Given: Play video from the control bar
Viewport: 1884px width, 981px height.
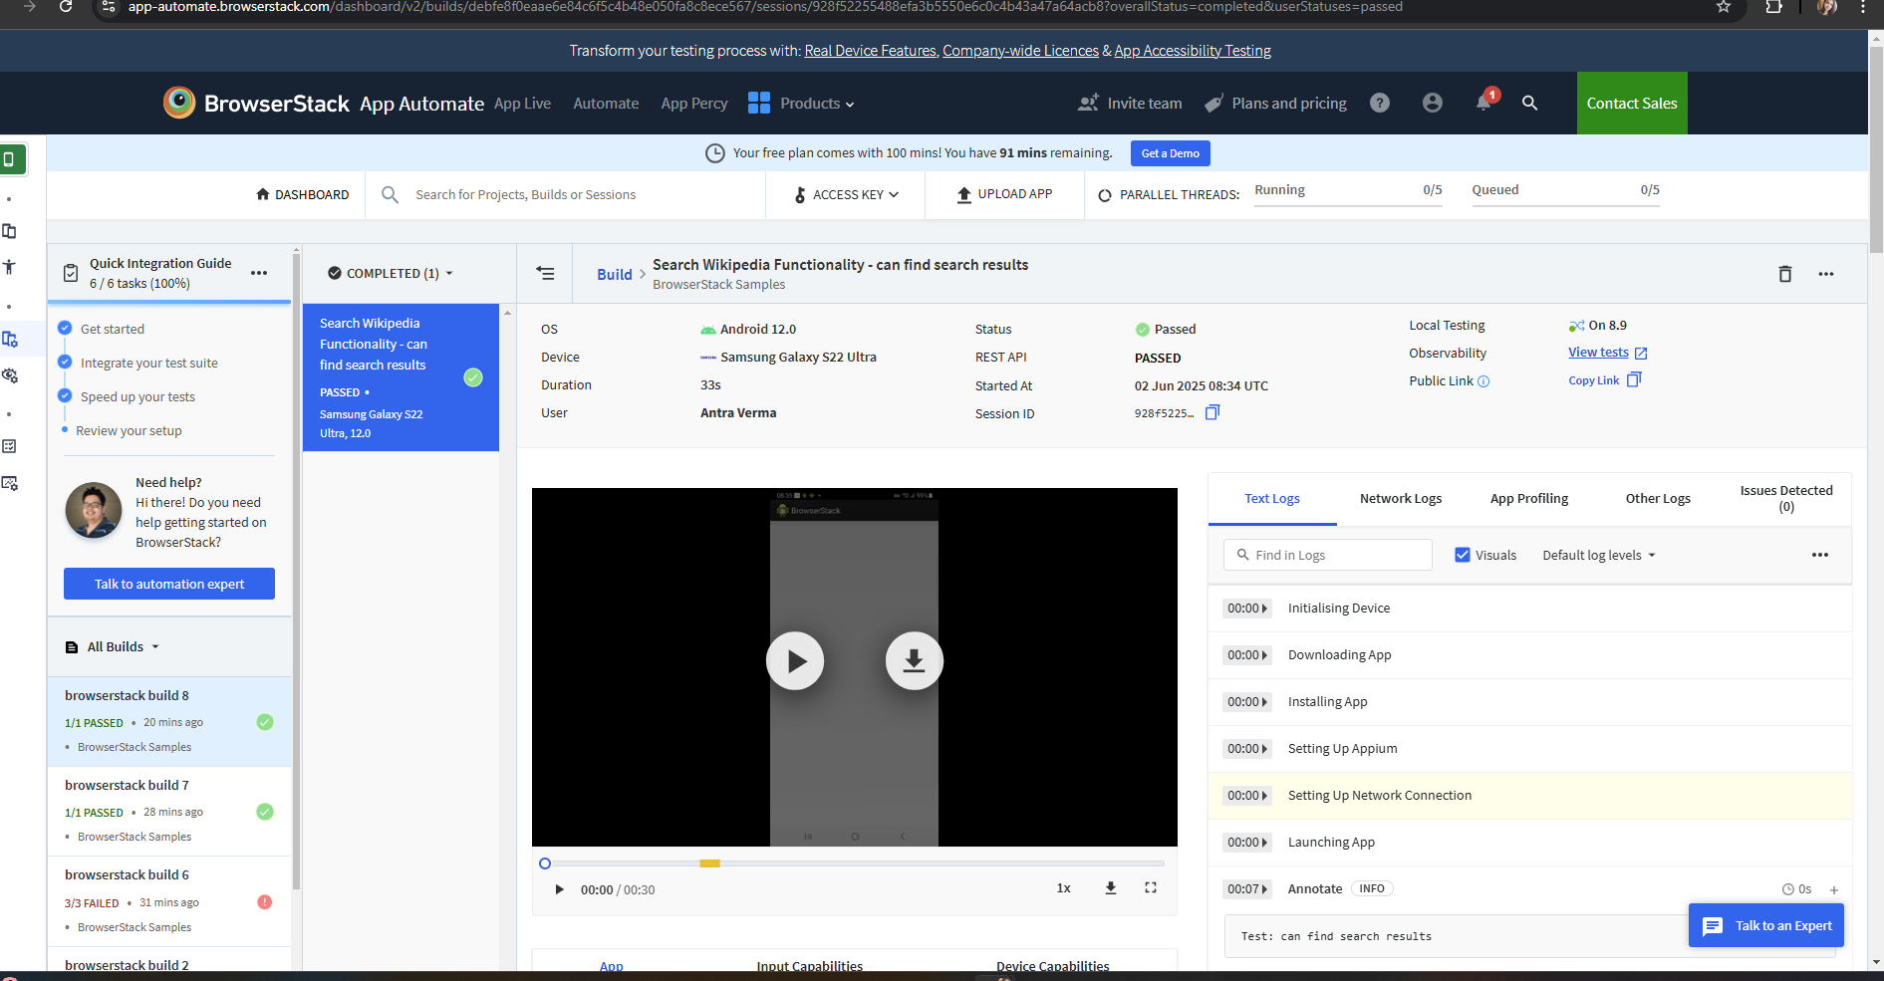Looking at the screenshot, I should [x=559, y=889].
